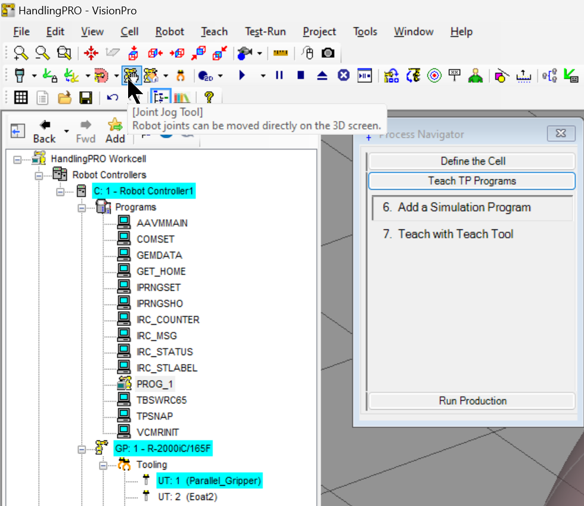Click the green arrow keyboard icon
Viewport: 584px width, 506px height.
pyautogui.click(x=571, y=76)
